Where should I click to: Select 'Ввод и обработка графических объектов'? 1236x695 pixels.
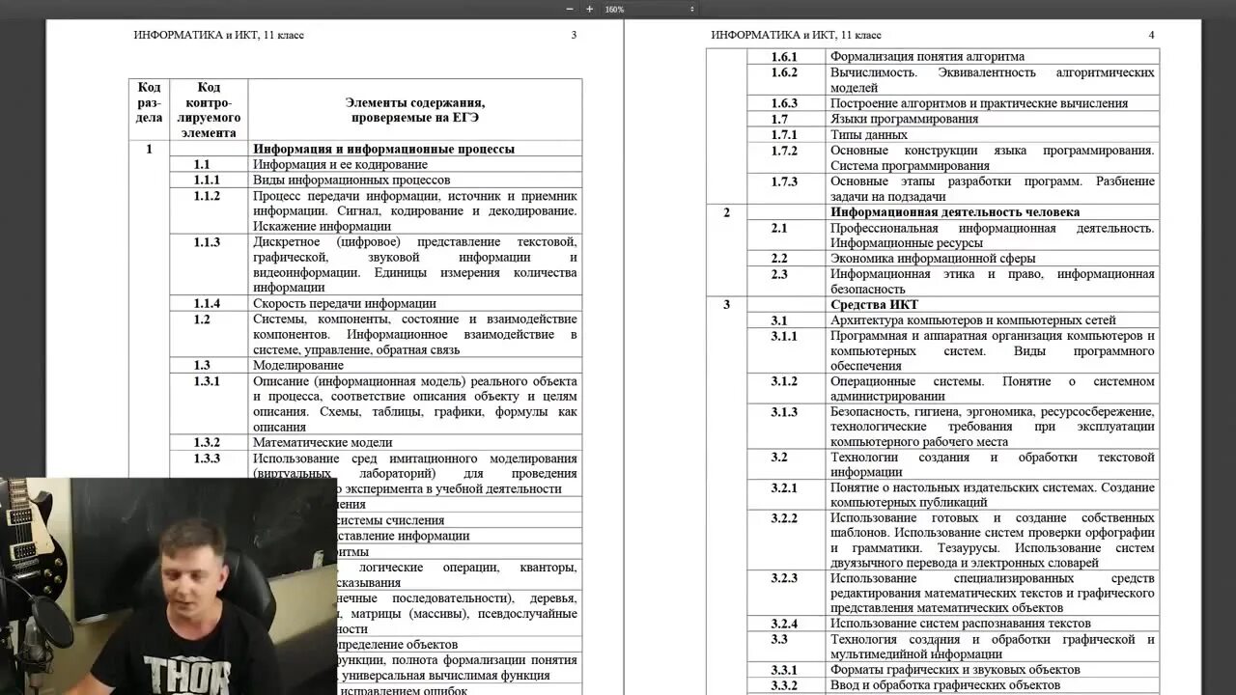[x=945, y=685]
